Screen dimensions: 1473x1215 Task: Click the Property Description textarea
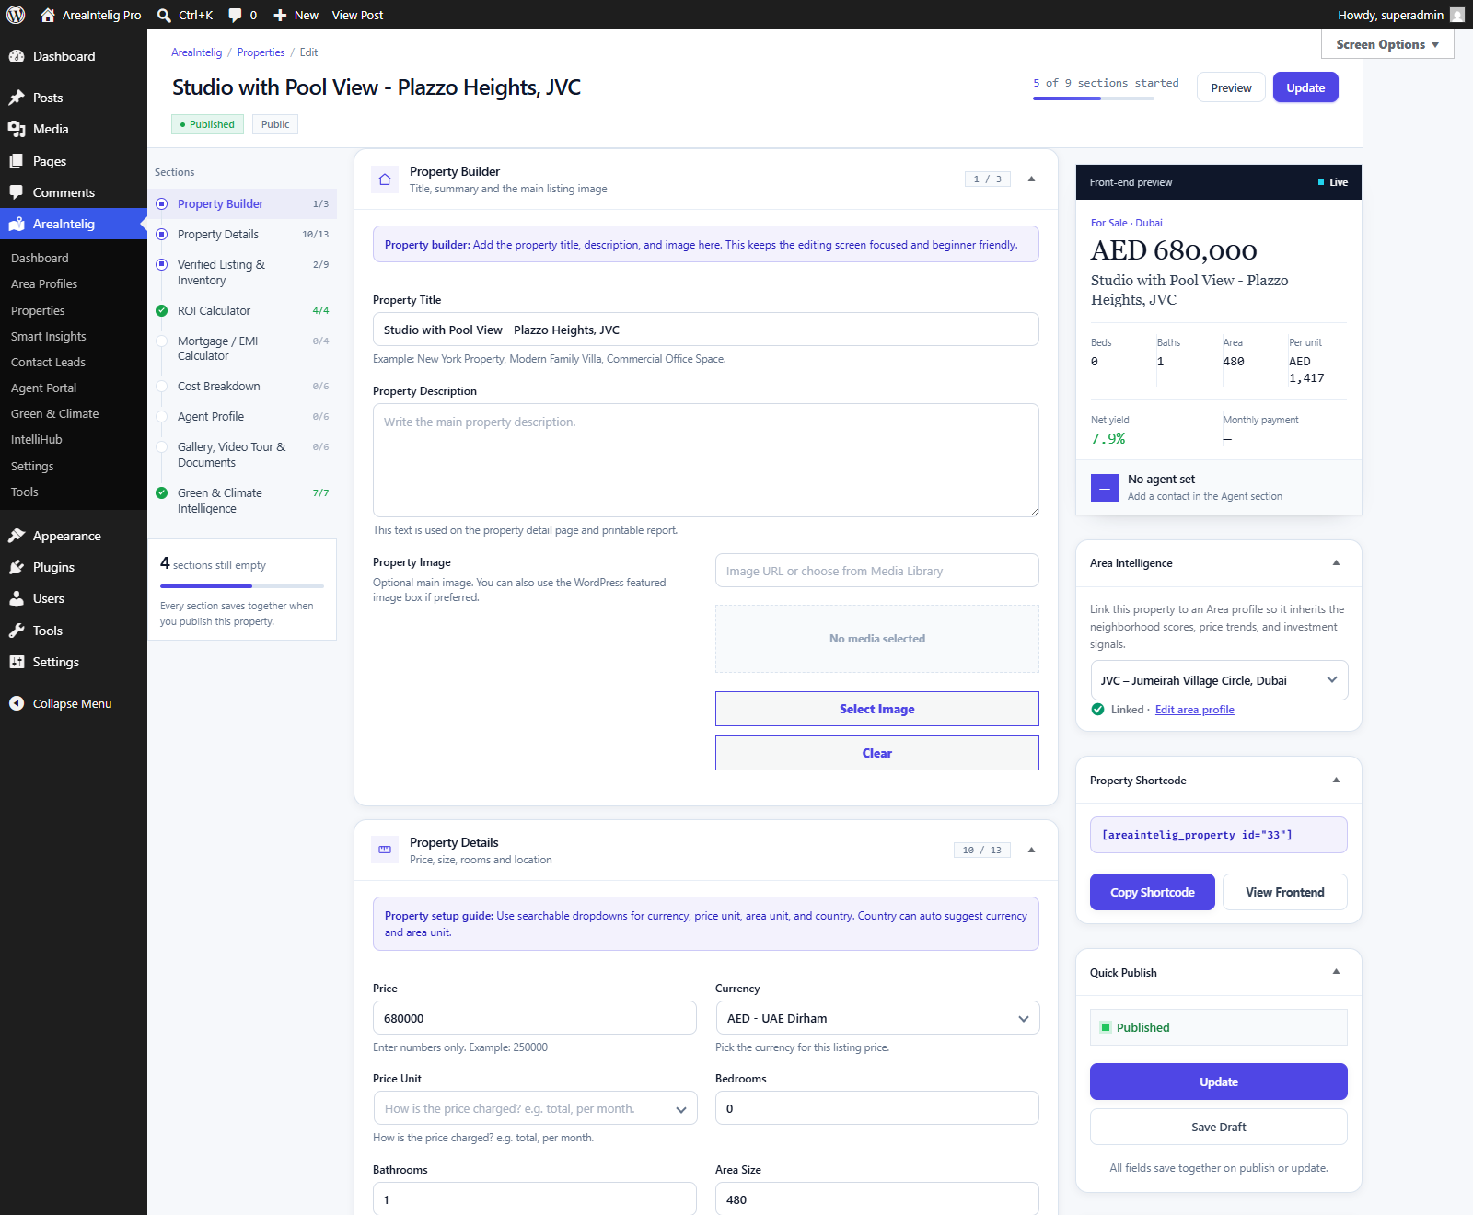(x=706, y=460)
